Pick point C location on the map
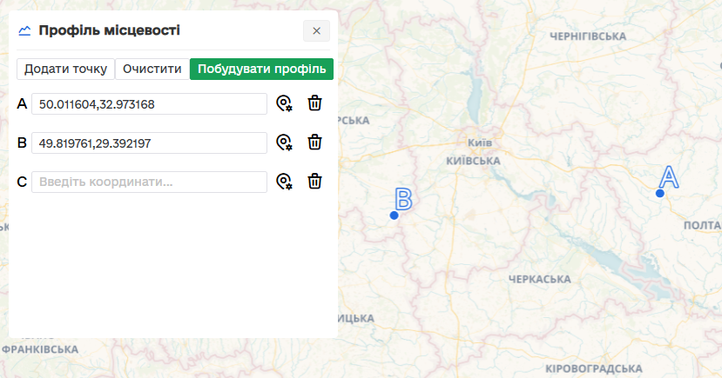This screenshot has height=378, width=722. coord(283,182)
